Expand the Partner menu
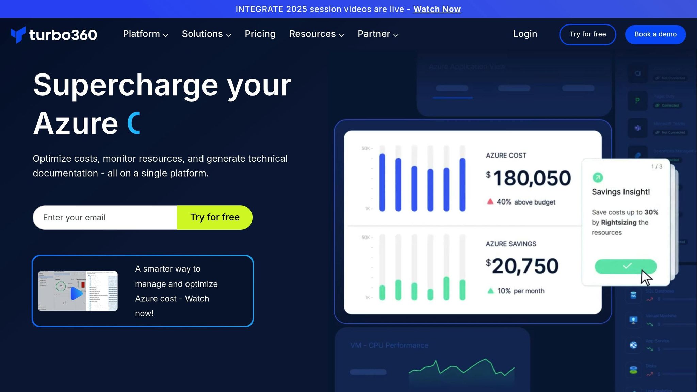This screenshot has width=697, height=392. click(378, 34)
